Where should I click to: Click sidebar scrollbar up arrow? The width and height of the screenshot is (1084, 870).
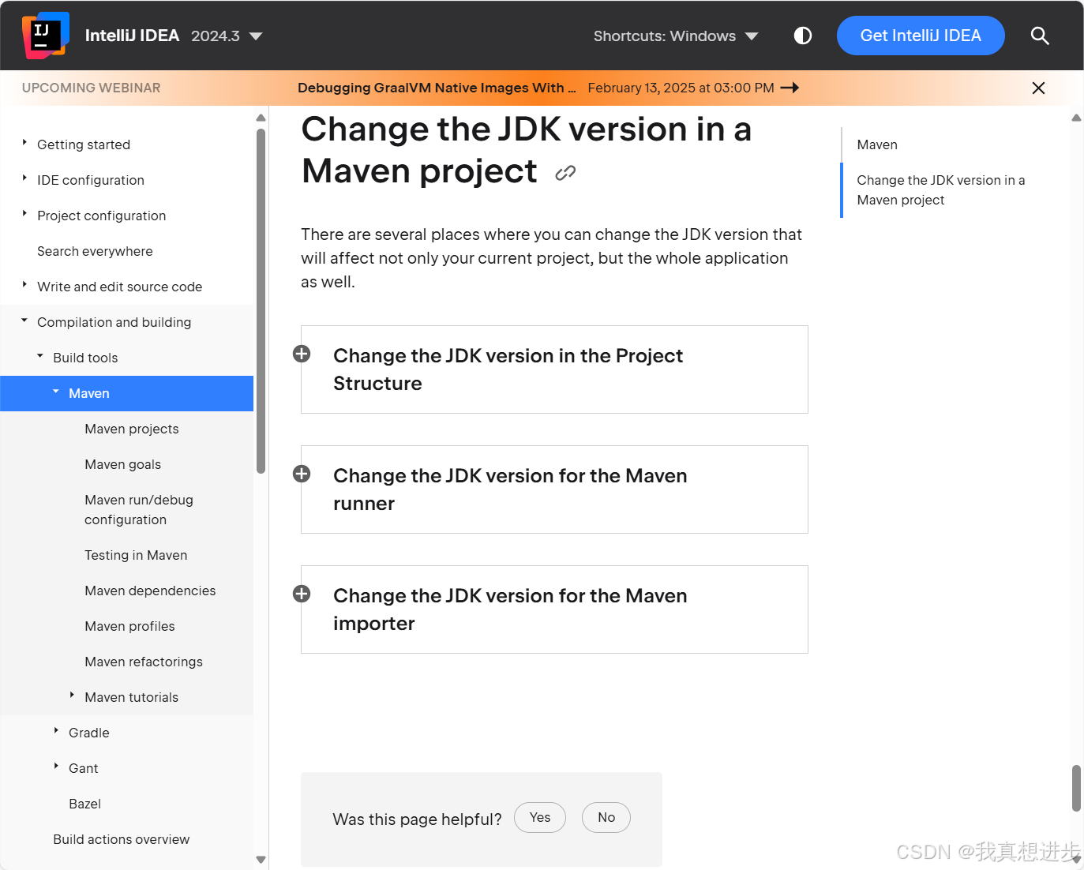[x=261, y=118]
